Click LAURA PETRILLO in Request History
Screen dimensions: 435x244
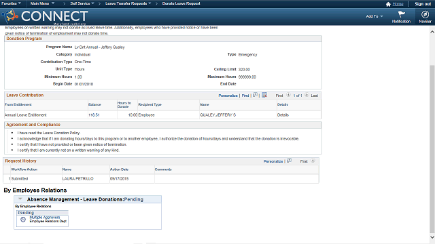coord(78,179)
